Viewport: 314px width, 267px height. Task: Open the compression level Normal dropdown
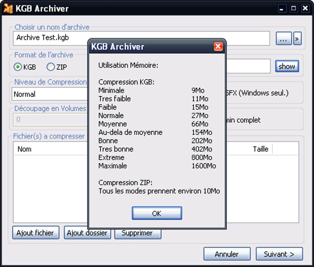click(50, 94)
